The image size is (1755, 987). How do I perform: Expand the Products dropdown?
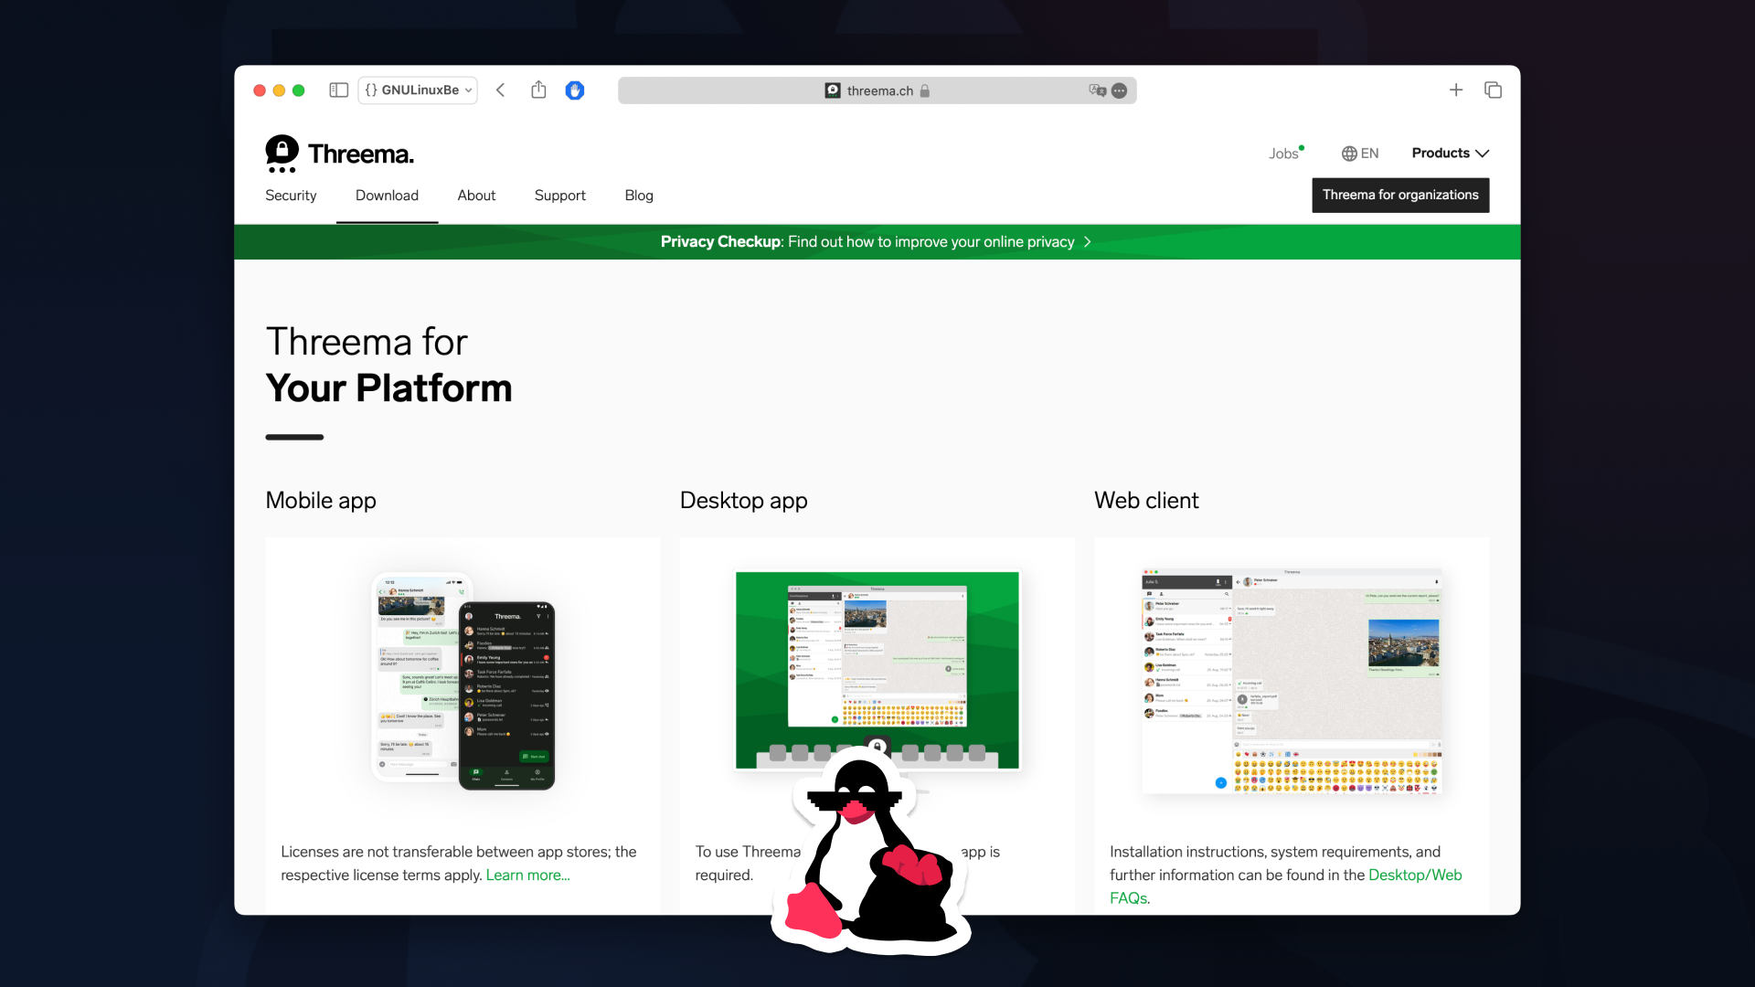[x=1450, y=154]
